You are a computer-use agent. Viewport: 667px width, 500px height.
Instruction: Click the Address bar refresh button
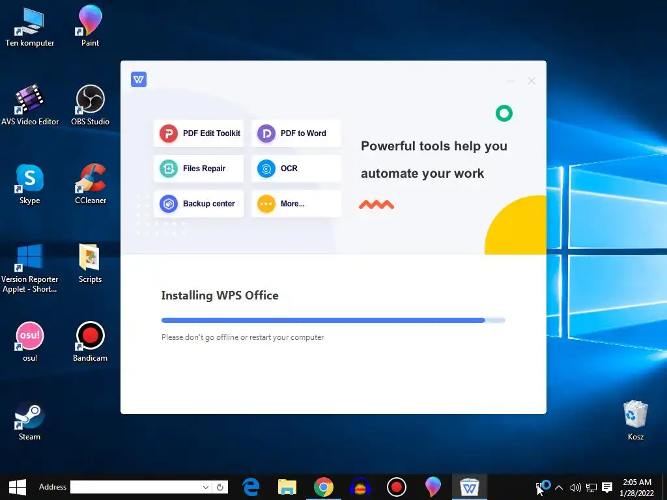coord(220,487)
